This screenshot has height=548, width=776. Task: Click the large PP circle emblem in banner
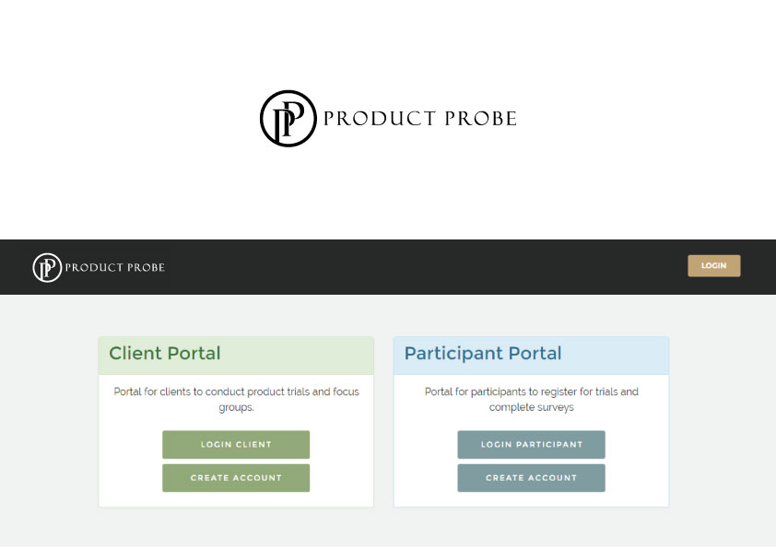tap(288, 119)
